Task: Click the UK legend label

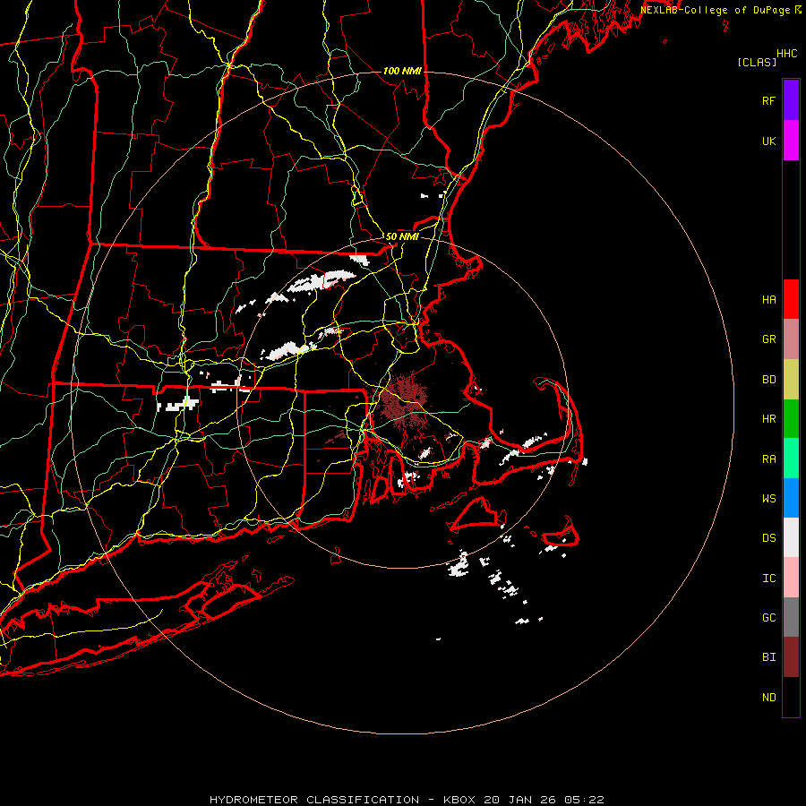Action: pos(768,141)
